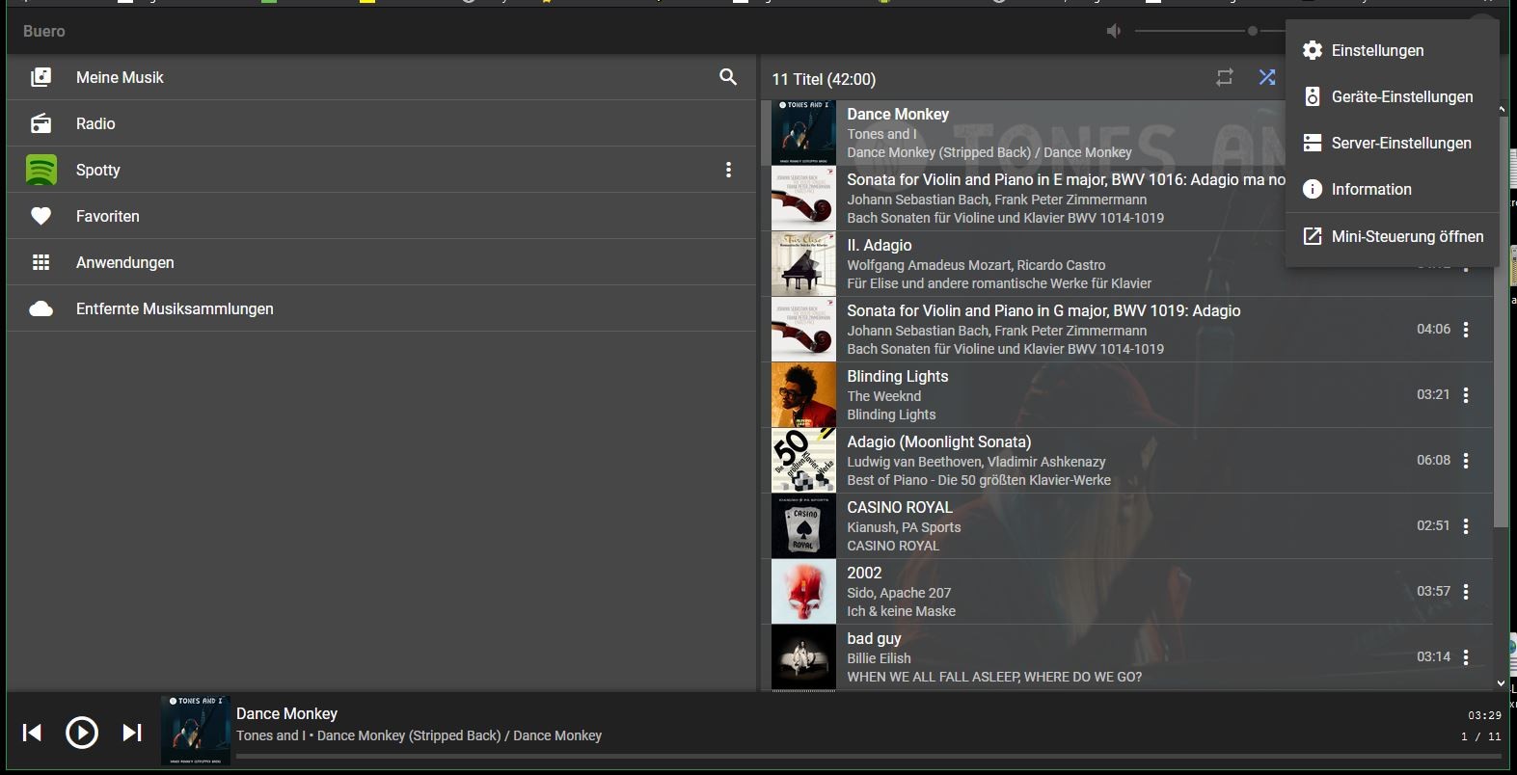Mute audio with the speaker icon
The height and width of the screenshot is (775, 1517).
click(1114, 31)
